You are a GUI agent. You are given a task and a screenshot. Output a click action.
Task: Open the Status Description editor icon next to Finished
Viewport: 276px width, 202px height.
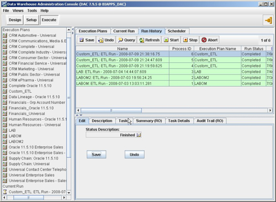pos(139,135)
